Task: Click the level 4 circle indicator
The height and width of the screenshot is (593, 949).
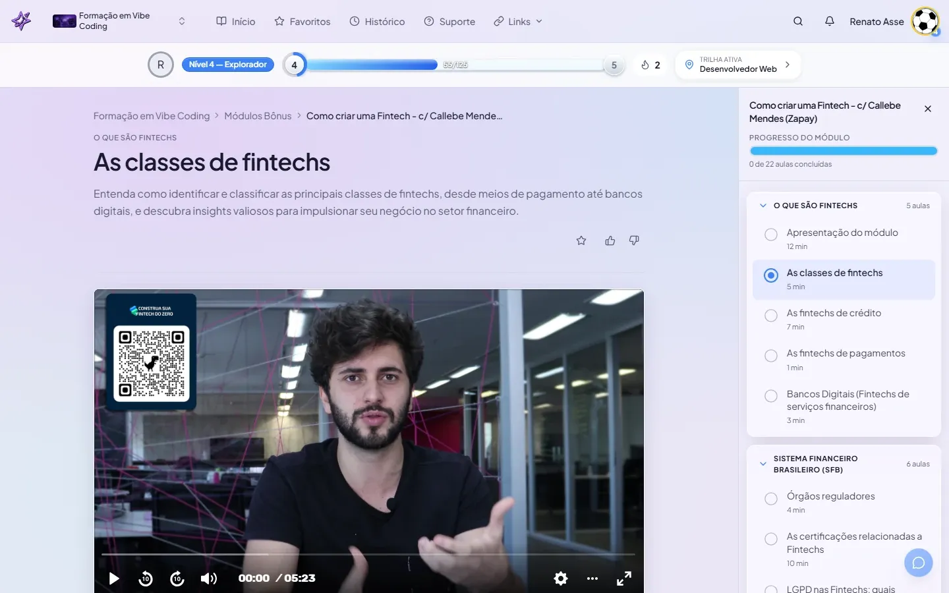Action: [295, 65]
